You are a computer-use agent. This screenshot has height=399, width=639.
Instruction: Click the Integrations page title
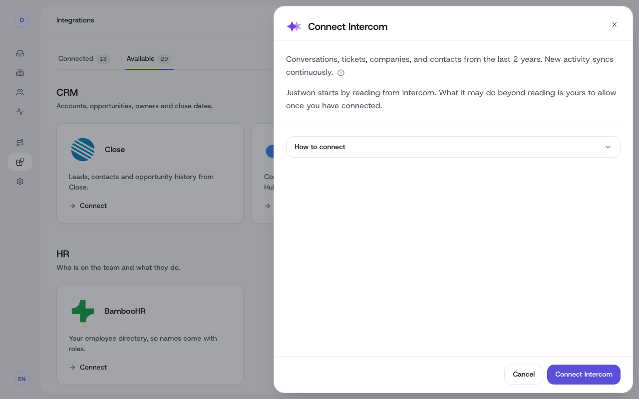(x=75, y=20)
